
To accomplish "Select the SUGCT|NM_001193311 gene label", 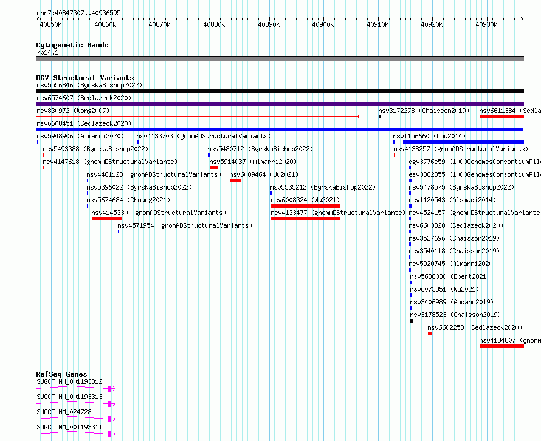I will tap(70, 427).
